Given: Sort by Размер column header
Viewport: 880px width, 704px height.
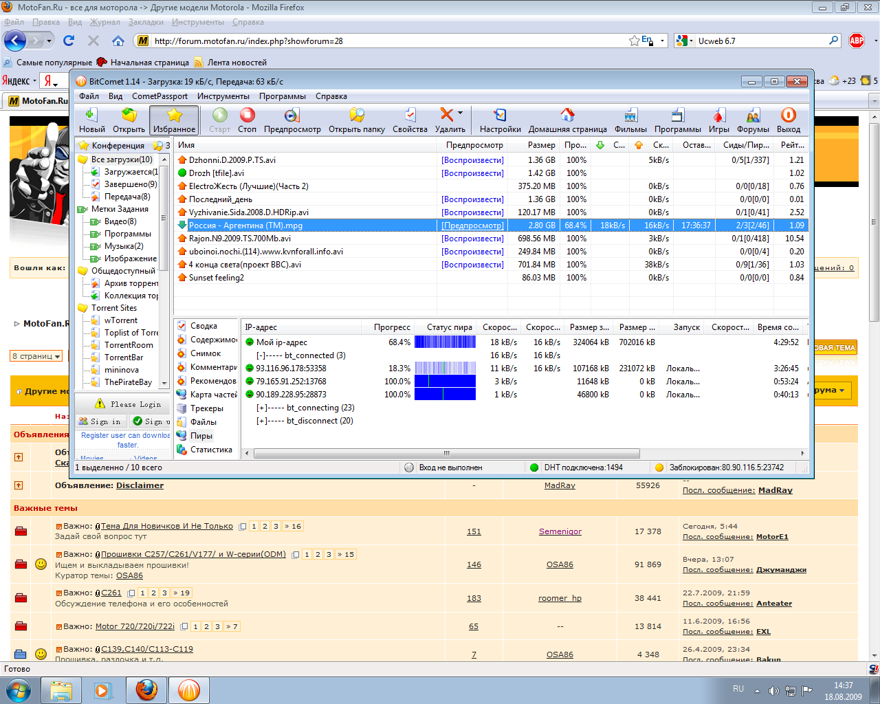Looking at the screenshot, I should coord(533,145).
